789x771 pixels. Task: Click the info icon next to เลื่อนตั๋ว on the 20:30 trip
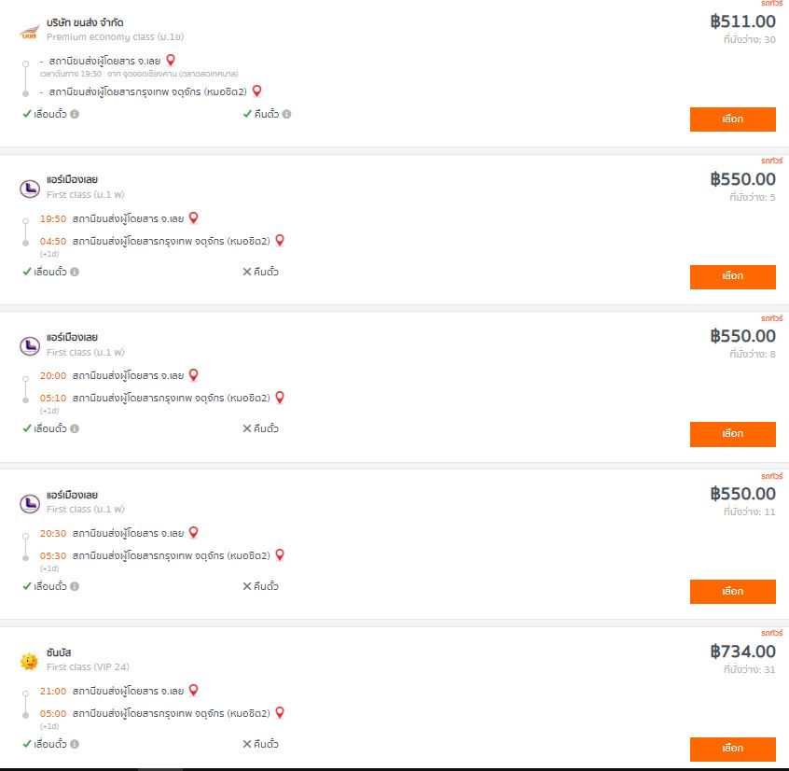click(75, 586)
